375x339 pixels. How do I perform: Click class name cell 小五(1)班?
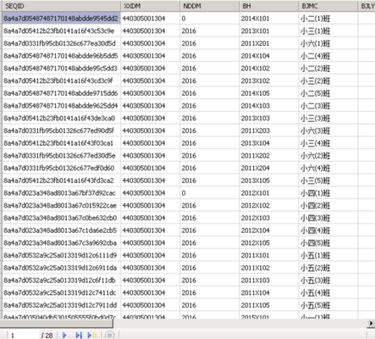328,255
